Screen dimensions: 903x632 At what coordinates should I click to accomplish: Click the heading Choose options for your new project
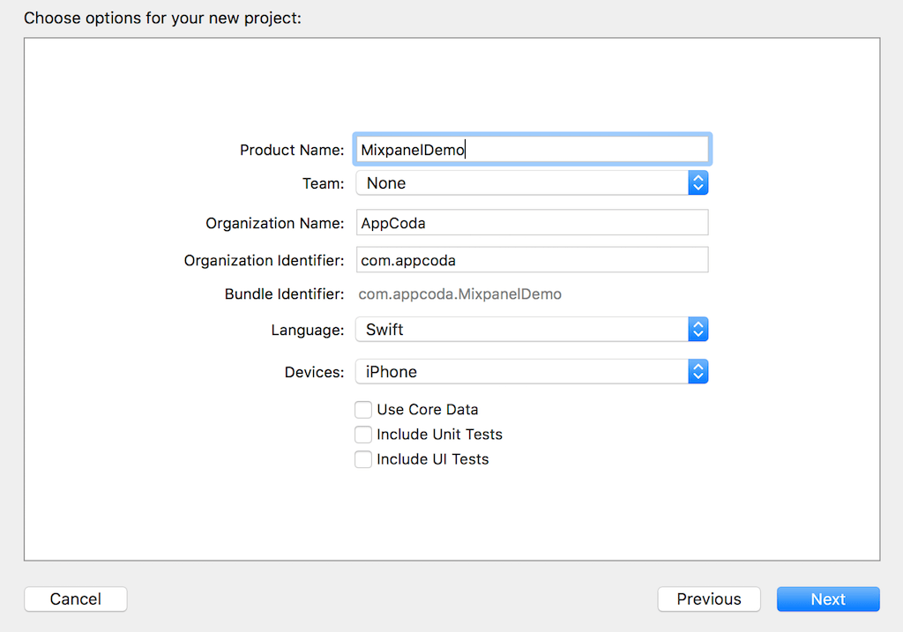[x=162, y=19]
